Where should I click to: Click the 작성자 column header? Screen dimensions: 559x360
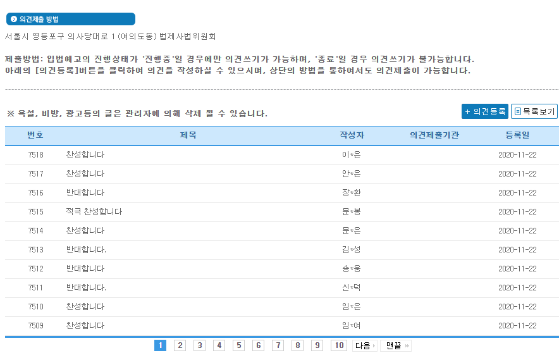pyautogui.click(x=352, y=135)
